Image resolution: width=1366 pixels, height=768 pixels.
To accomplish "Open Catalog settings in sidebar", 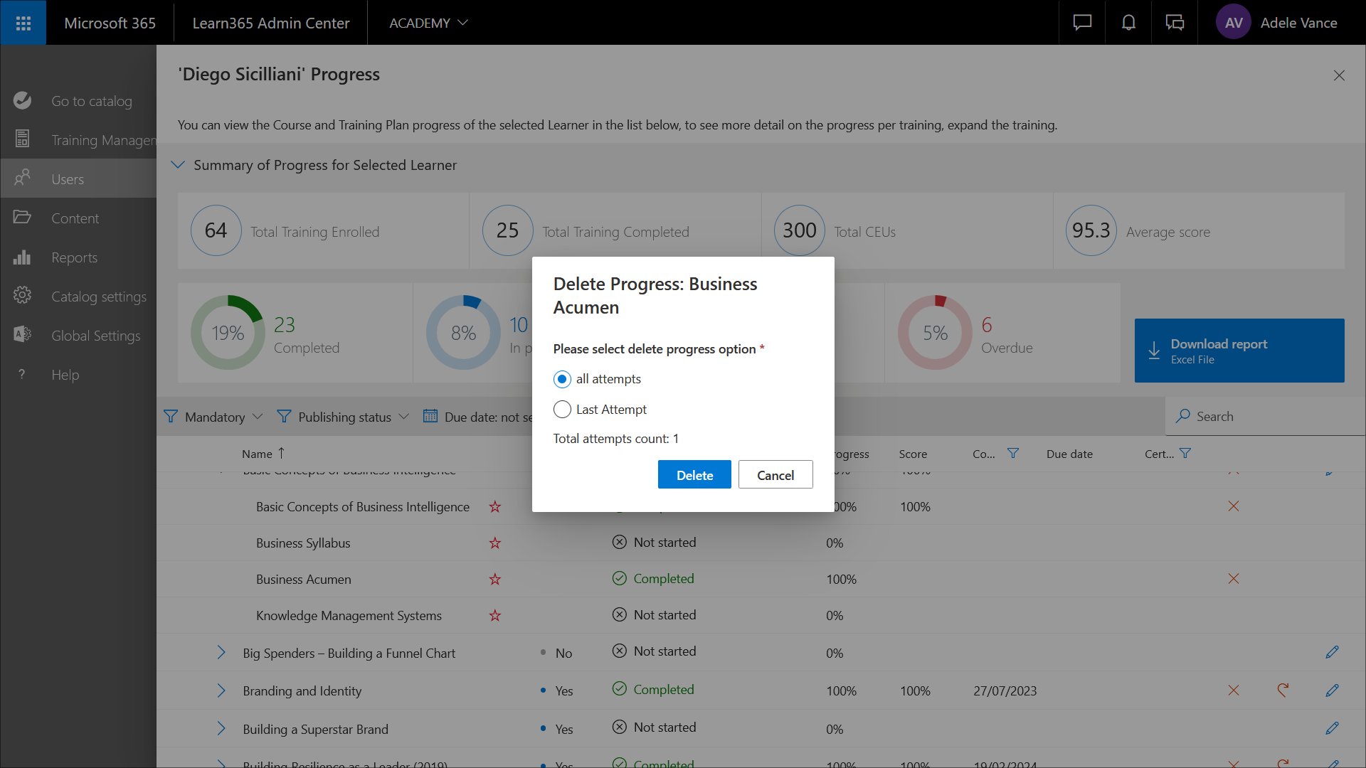I will click(x=98, y=297).
